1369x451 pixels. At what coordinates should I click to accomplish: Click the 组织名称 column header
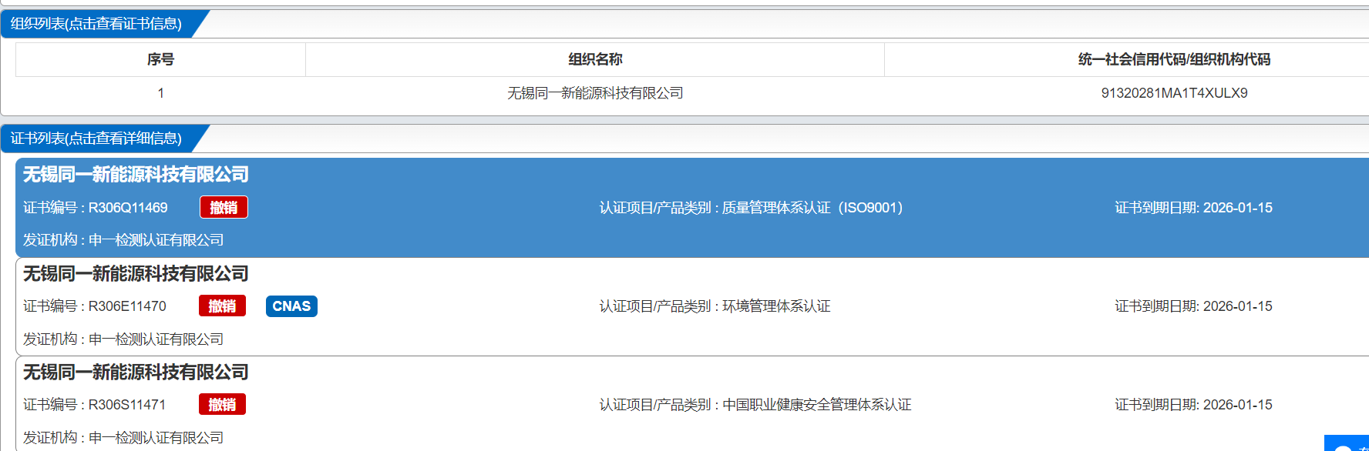click(x=595, y=59)
